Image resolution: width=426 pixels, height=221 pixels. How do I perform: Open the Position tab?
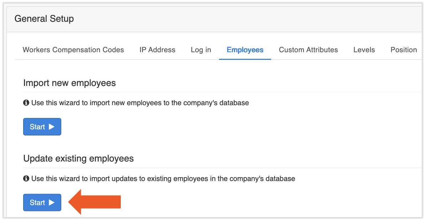tap(404, 50)
